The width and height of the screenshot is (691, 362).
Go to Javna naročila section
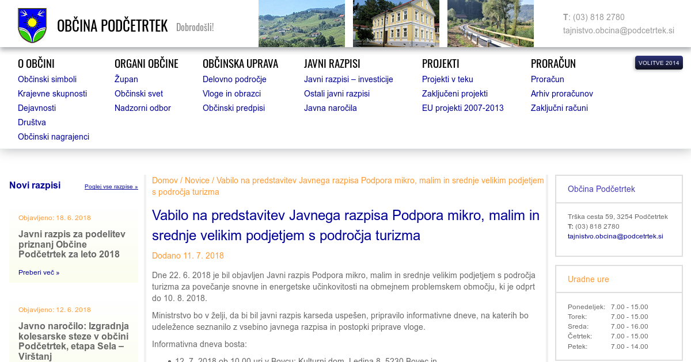(x=330, y=108)
